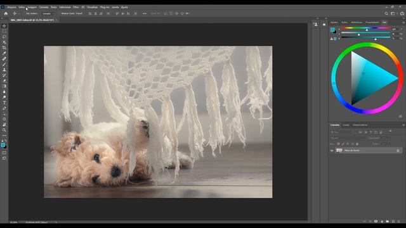Viewport: 406px width, 228px height.
Task: Open the Filtro menu
Action: pyautogui.click(x=76, y=7)
